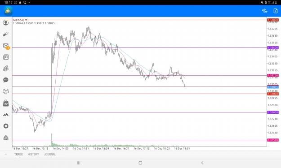The image size is (281, 168).
Task: Create a New Order with document-plus icon
Action: pyautogui.click(x=276, y=11)
